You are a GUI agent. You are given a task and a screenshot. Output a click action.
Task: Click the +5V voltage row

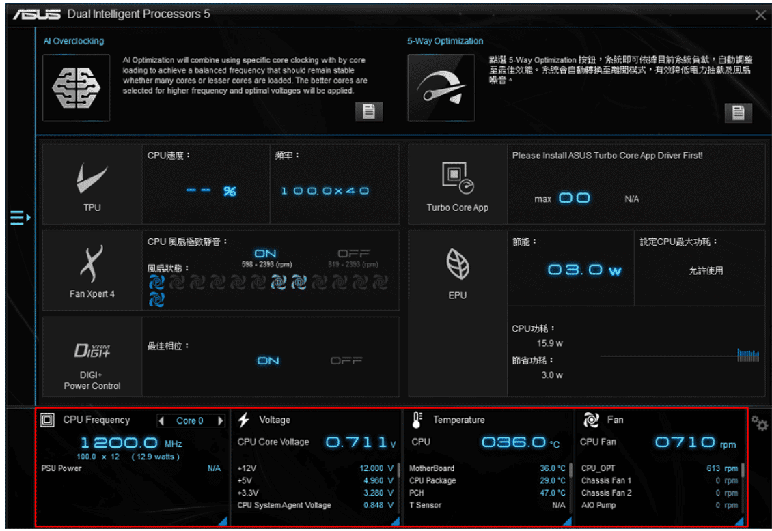pyautogui.click(x=316, y=480)
